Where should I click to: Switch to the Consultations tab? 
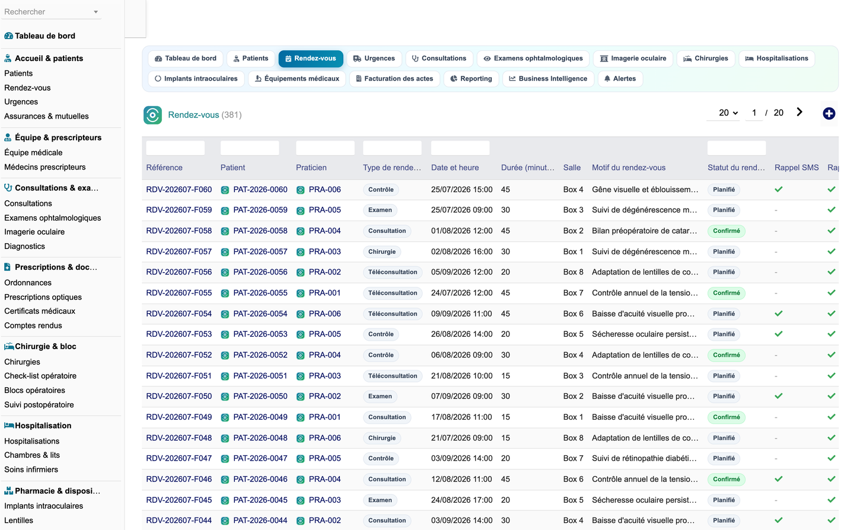point(439,59)
